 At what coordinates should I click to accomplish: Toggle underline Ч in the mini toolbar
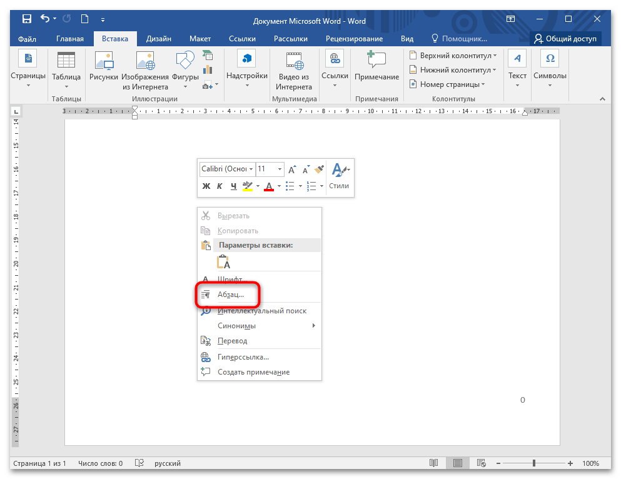tap(233, 186)
